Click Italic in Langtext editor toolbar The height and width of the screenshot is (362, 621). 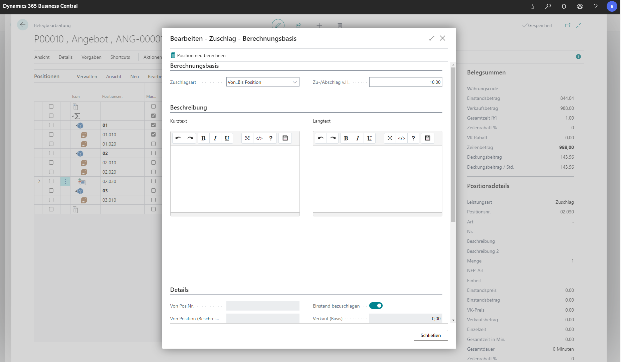click(x=358, y=138)
